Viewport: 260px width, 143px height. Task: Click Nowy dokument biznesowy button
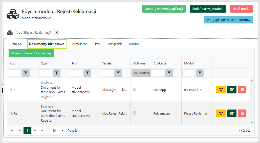(x=31, y=53)
